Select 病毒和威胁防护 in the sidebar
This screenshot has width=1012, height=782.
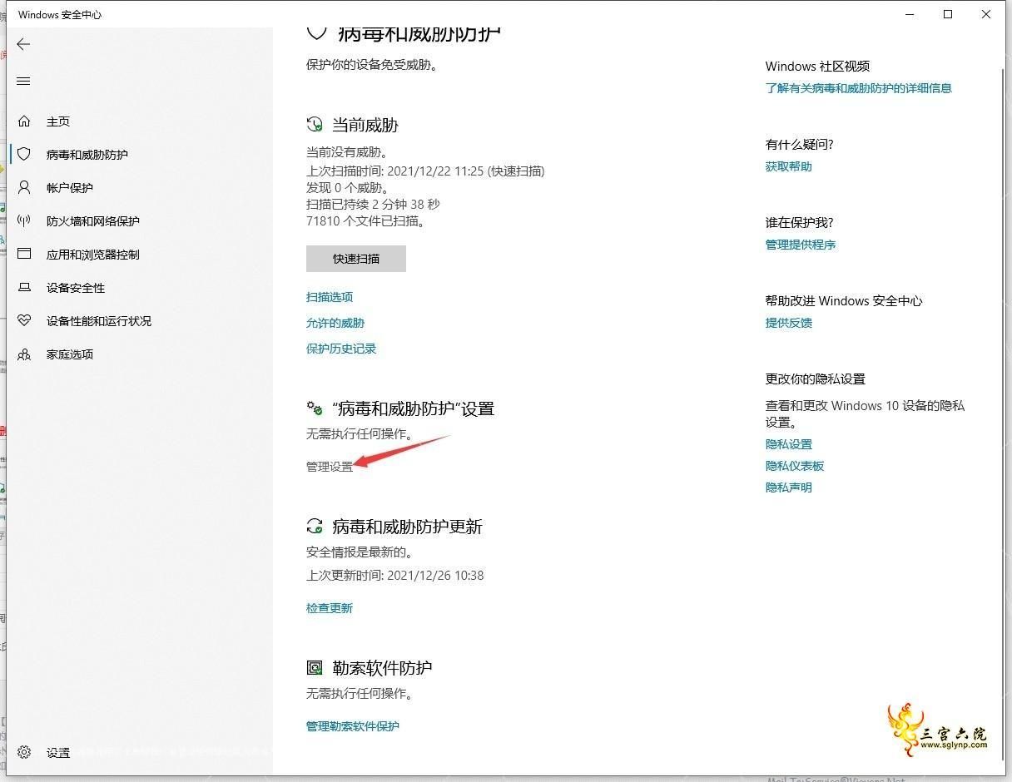tap(87, 155)
